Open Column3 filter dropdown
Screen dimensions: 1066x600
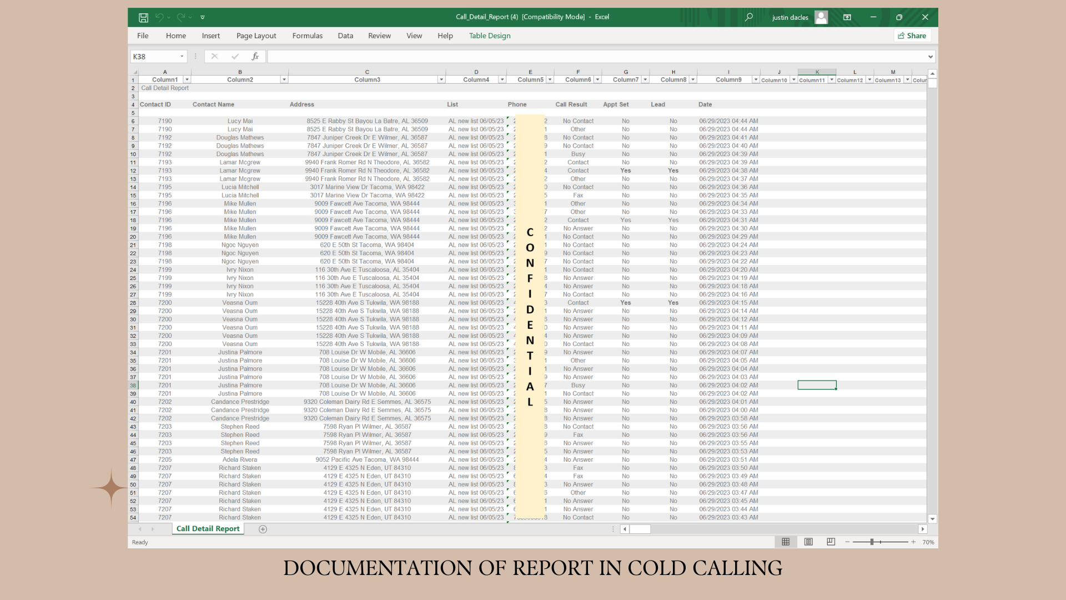[x=441, y=80]
